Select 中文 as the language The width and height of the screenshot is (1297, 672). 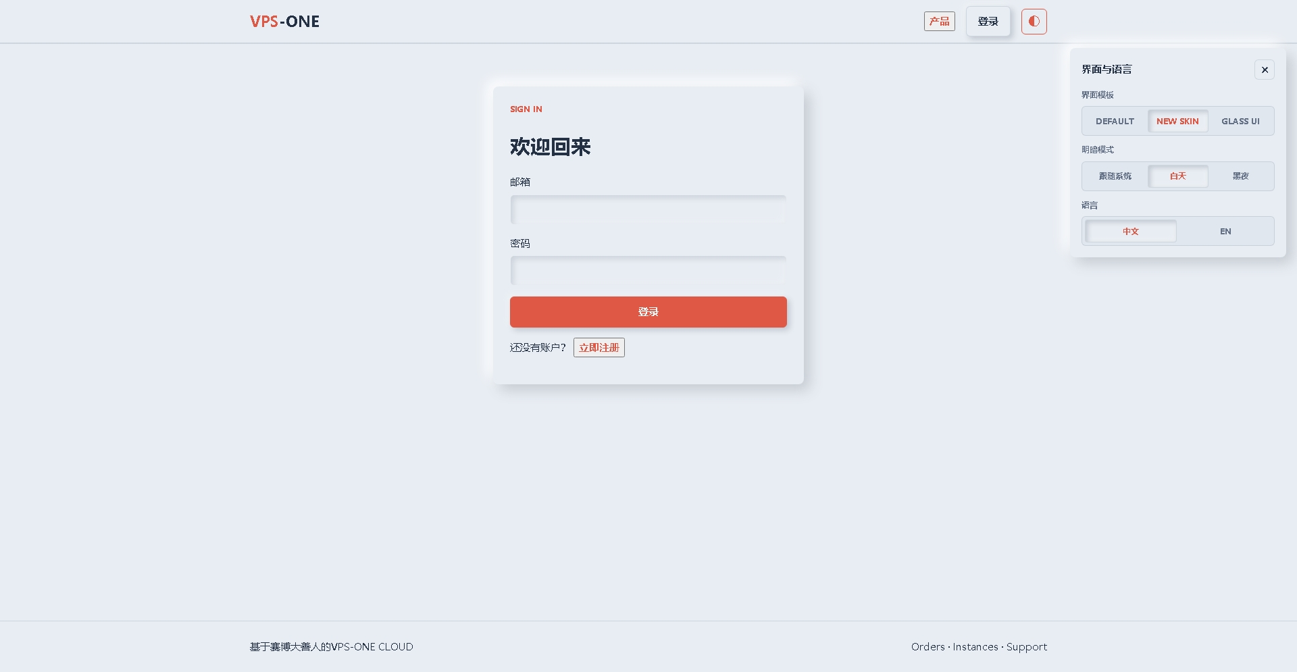click(x=1131, y=232)
